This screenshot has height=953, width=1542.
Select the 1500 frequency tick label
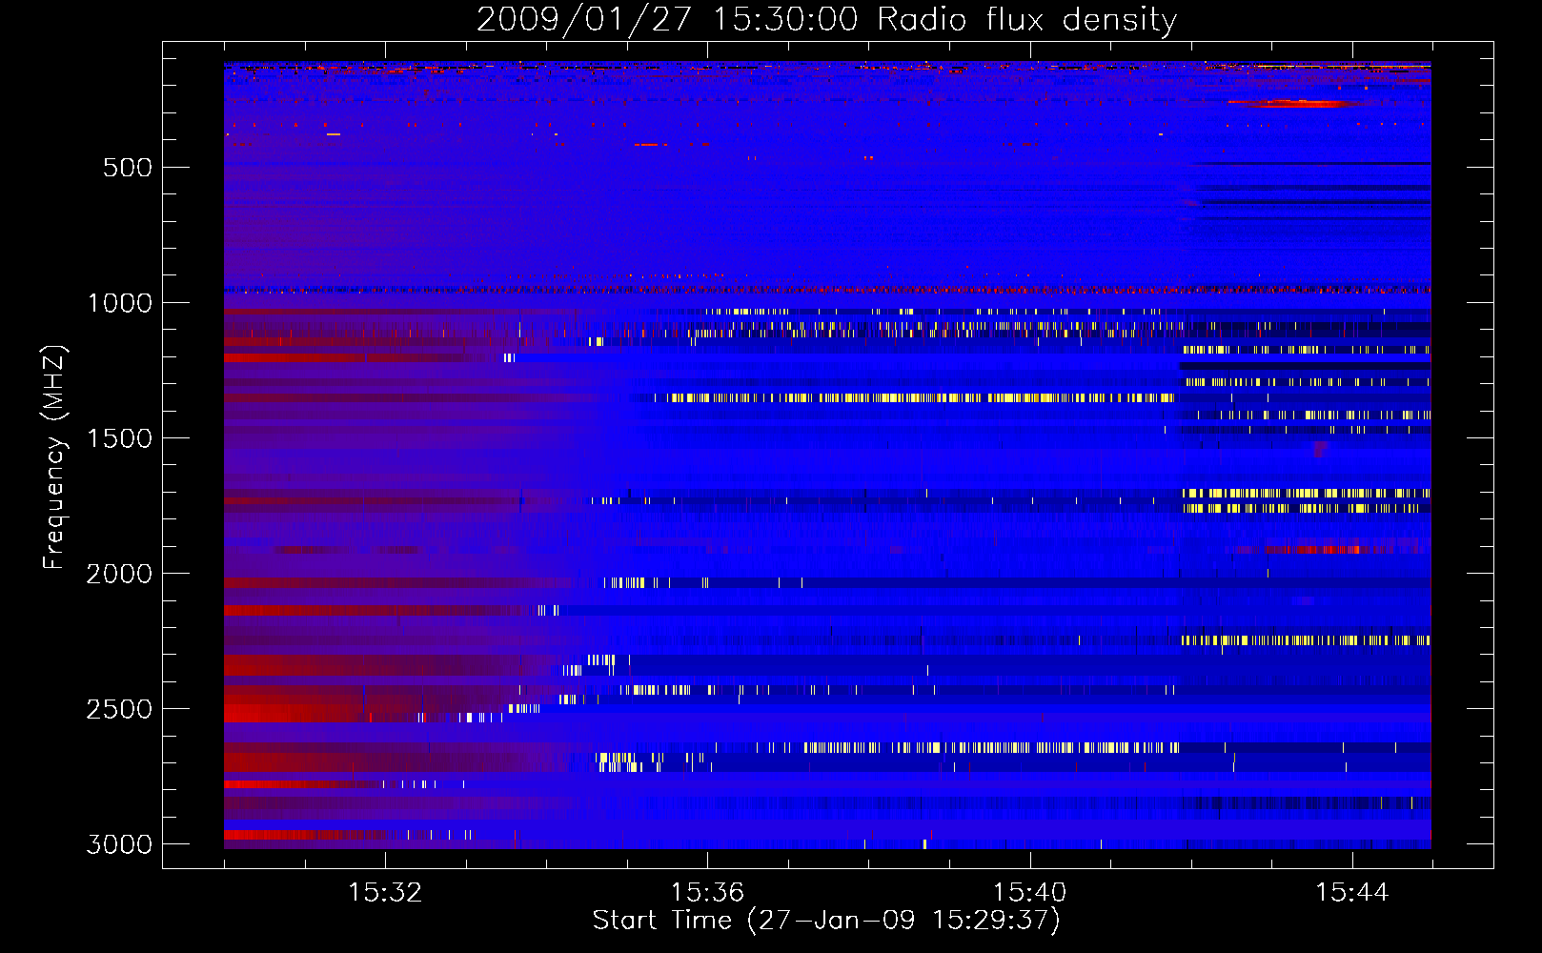(x=119, y=438)
